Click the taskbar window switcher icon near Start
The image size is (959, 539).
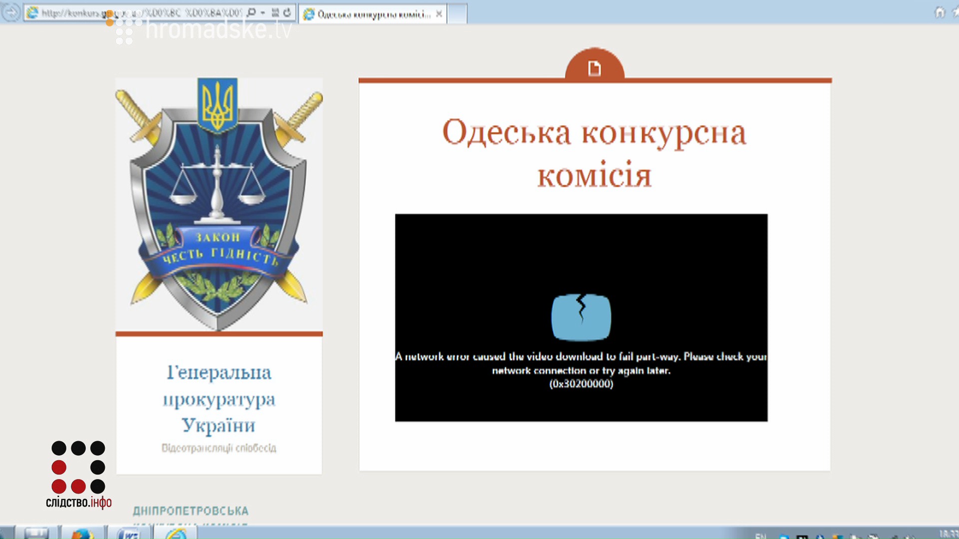(x=36, y=534)
